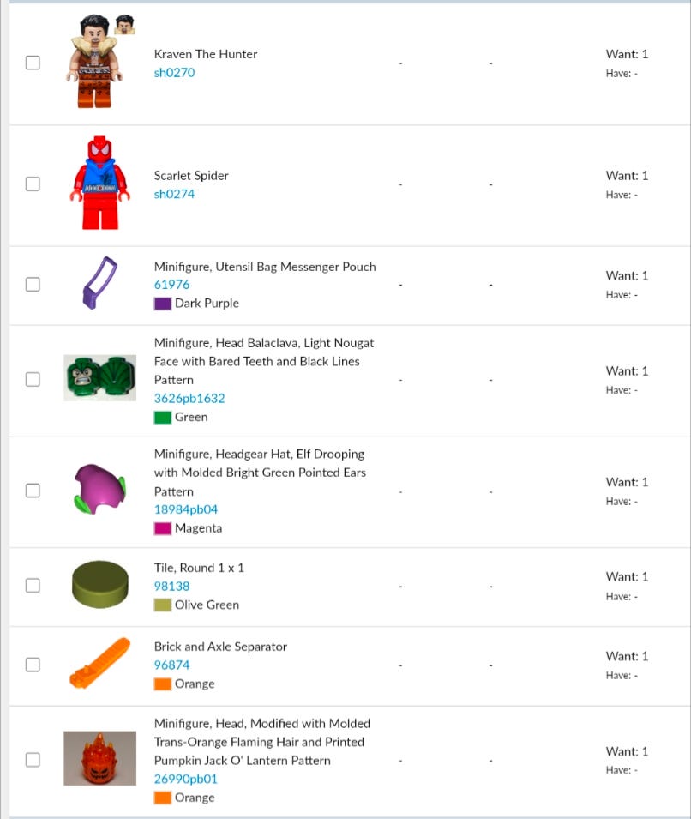Click the magenta Elf hat image
Viewport: 691px width, 819px height.
pos(99,491)
